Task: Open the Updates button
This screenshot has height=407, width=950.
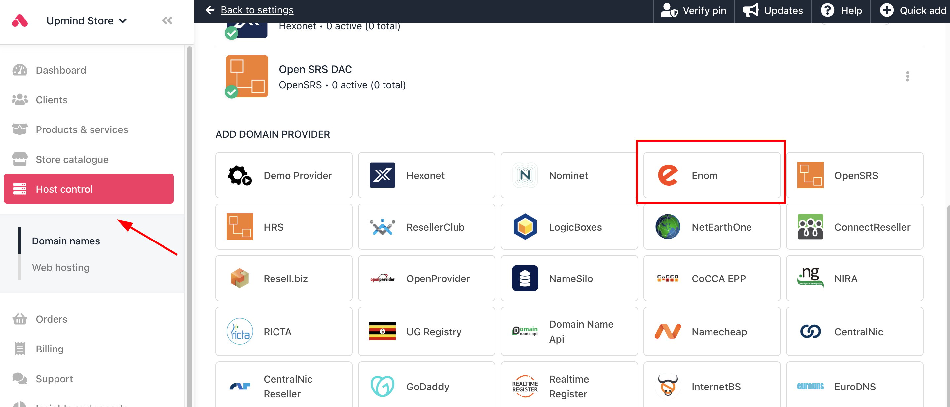Action: 773,10
